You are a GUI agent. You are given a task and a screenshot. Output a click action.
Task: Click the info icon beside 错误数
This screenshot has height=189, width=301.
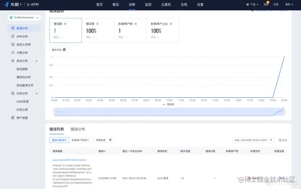[x=65, y=24]
